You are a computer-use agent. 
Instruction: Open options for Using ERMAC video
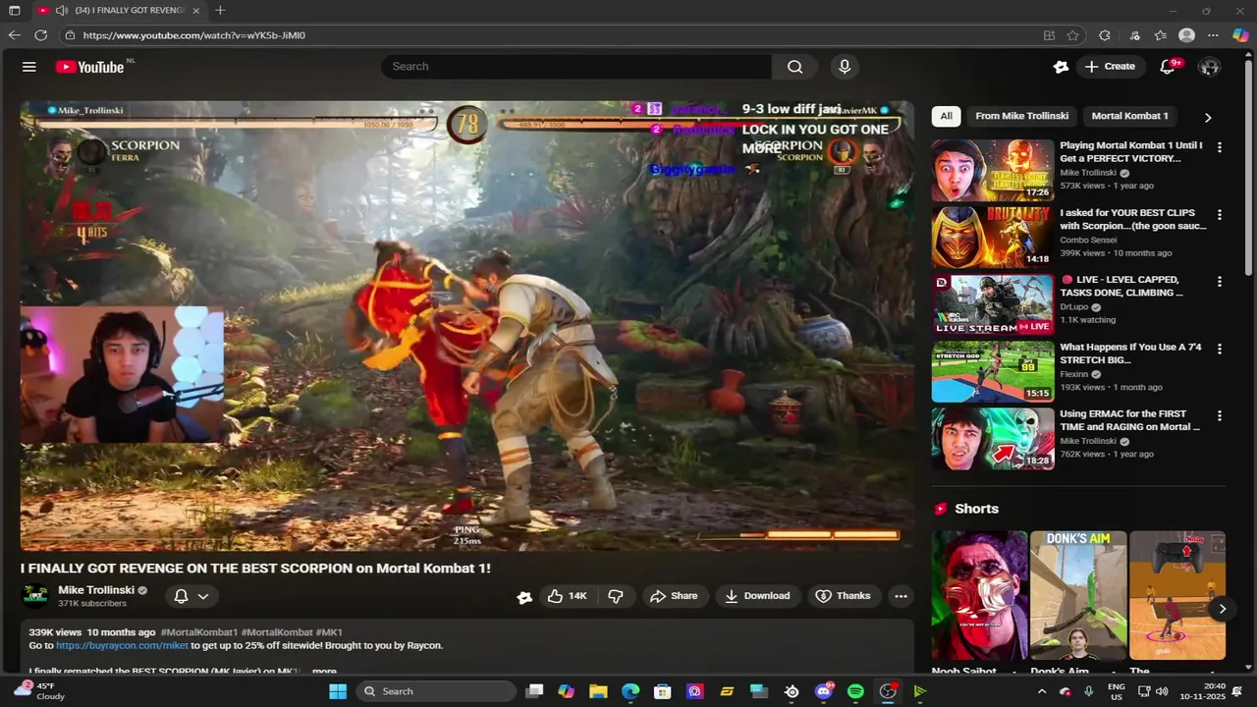click(1220, 415)
